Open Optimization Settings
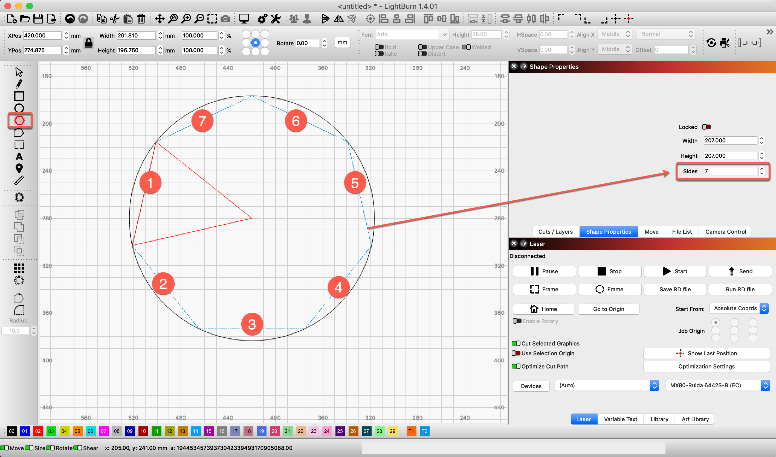Viewport: 776px width, 457px height. coord(706,367)
